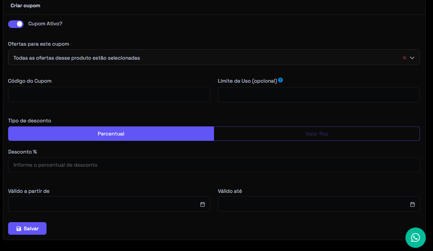The width and height of the screenshot is (433, 251).
Task: Switch to Valor fixo discount type
Action: [317, 134]
